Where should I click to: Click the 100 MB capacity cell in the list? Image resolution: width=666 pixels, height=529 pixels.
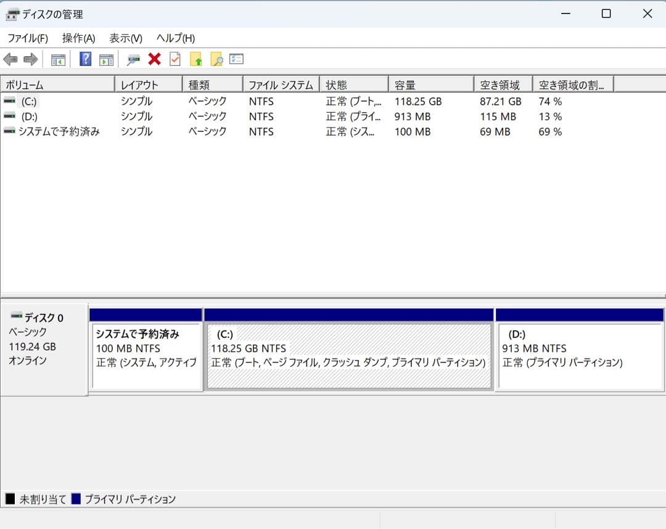pyautogui.click(x=413, y=131)
